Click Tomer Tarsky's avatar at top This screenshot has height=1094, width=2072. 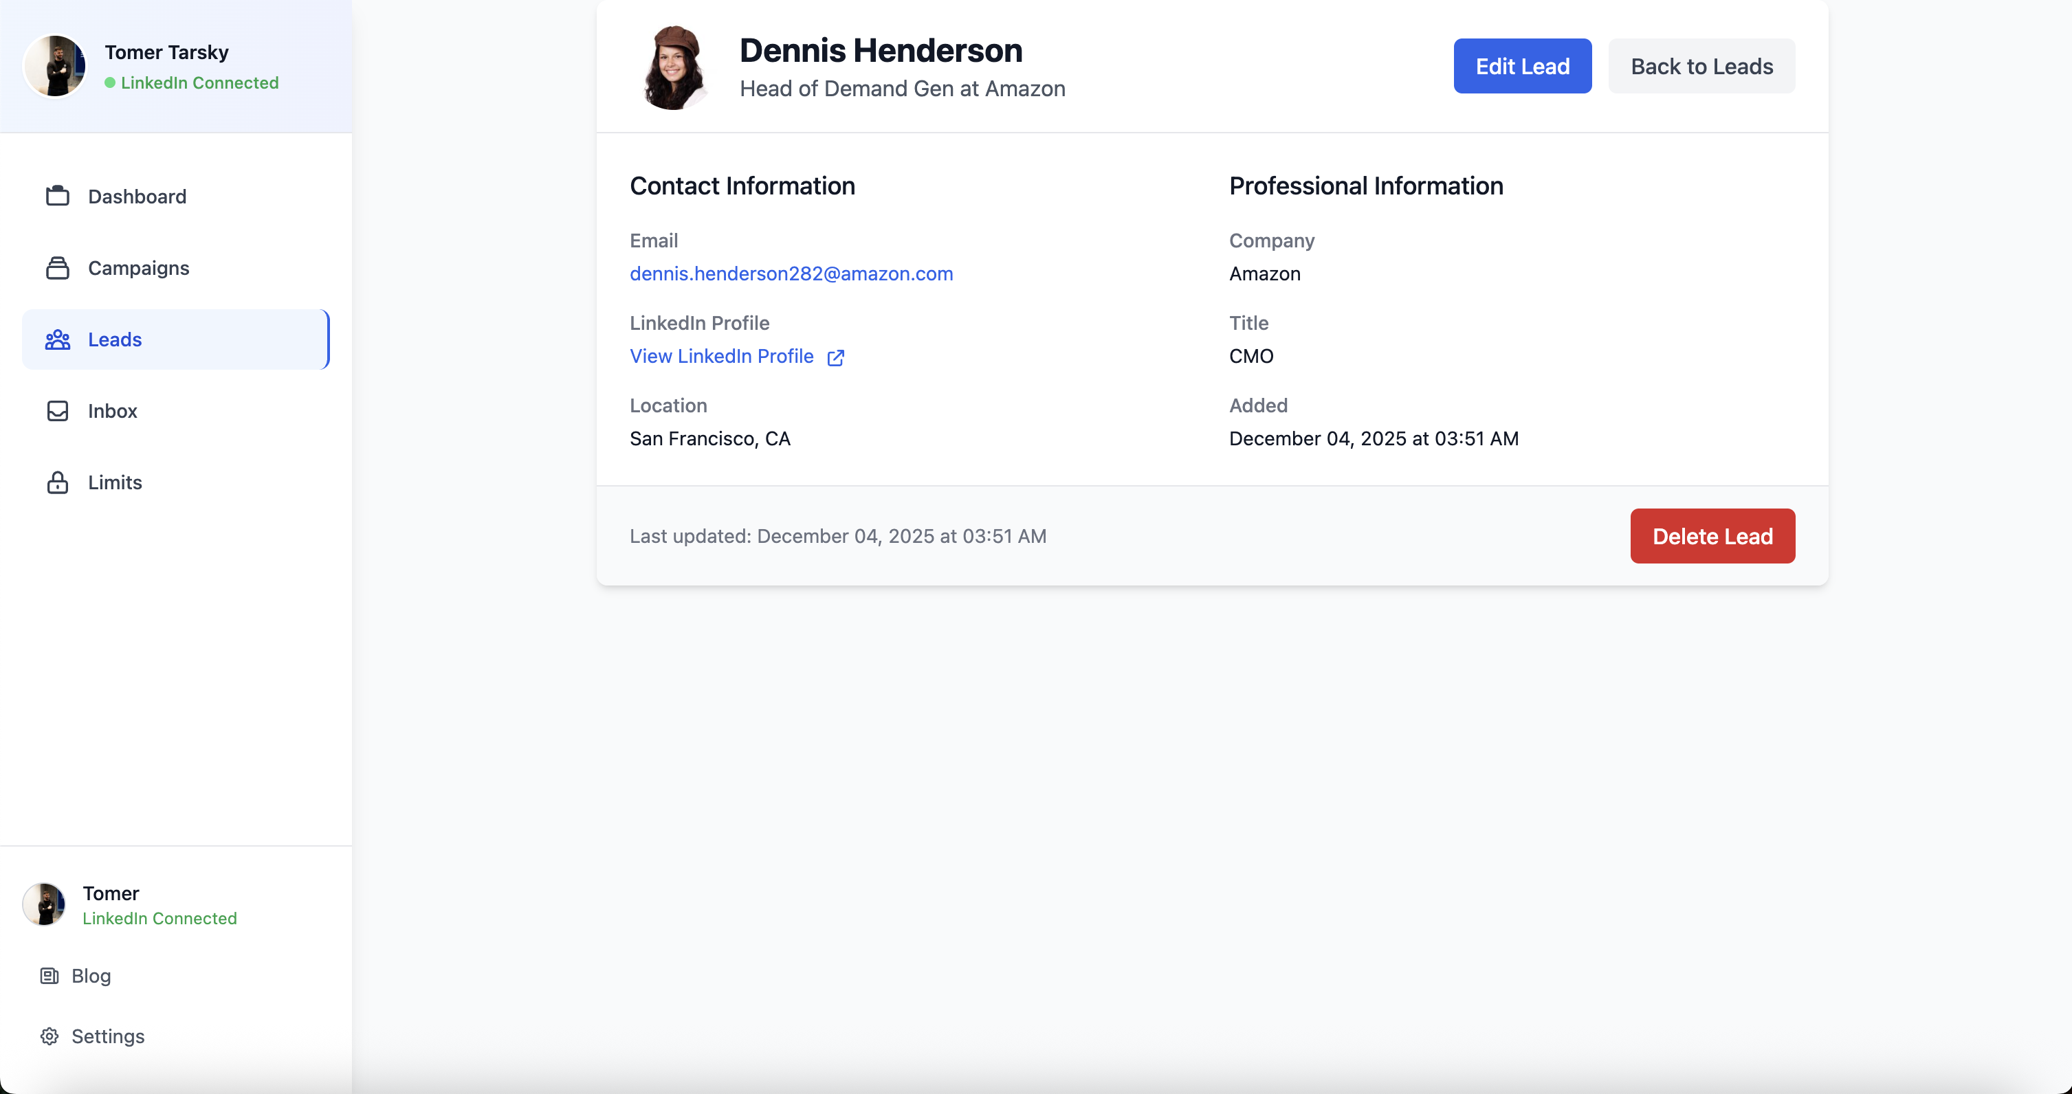[56, 66]
